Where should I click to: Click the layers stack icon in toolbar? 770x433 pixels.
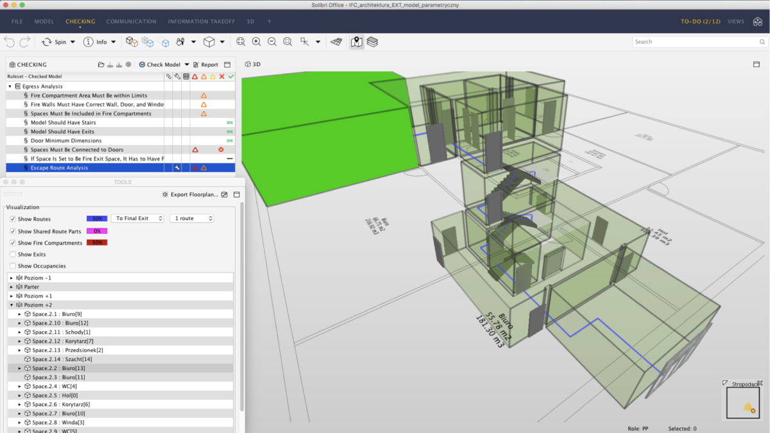click(x=373, y=42)
